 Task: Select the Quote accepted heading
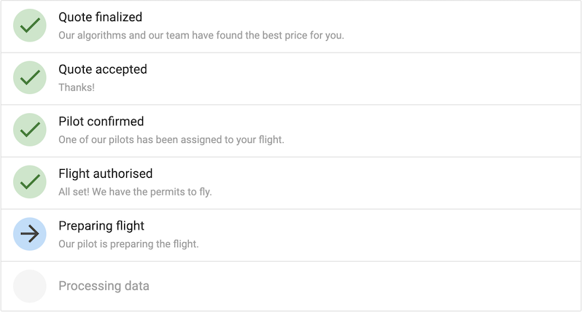click(x=103, y=69)
